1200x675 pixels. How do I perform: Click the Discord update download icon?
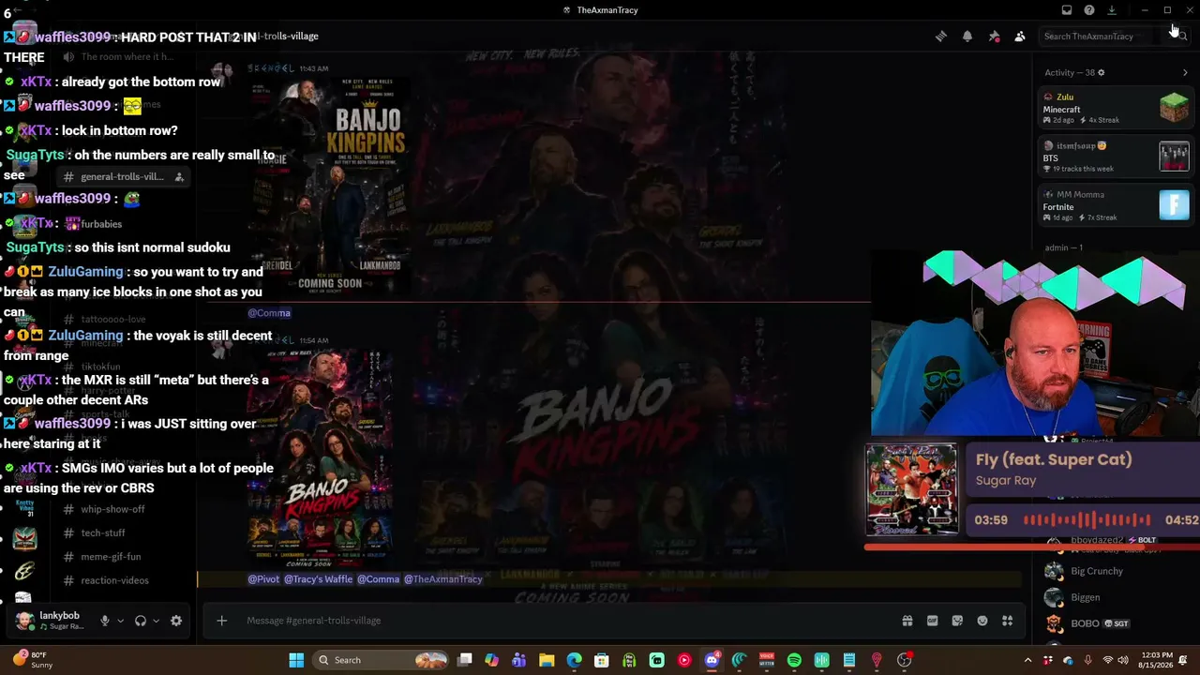1112,10
